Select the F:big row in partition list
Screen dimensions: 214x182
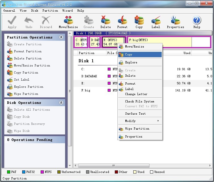coord(143,90)
